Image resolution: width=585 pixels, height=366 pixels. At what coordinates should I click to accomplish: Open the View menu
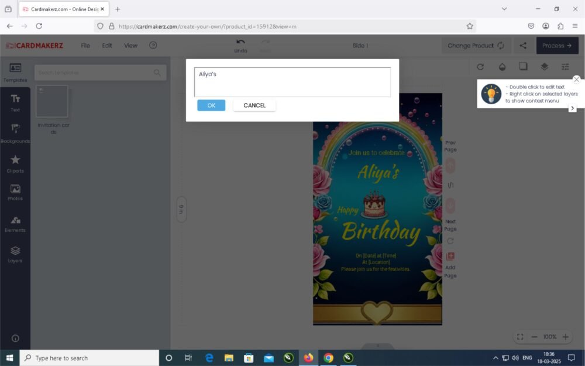tap(130, 46)
